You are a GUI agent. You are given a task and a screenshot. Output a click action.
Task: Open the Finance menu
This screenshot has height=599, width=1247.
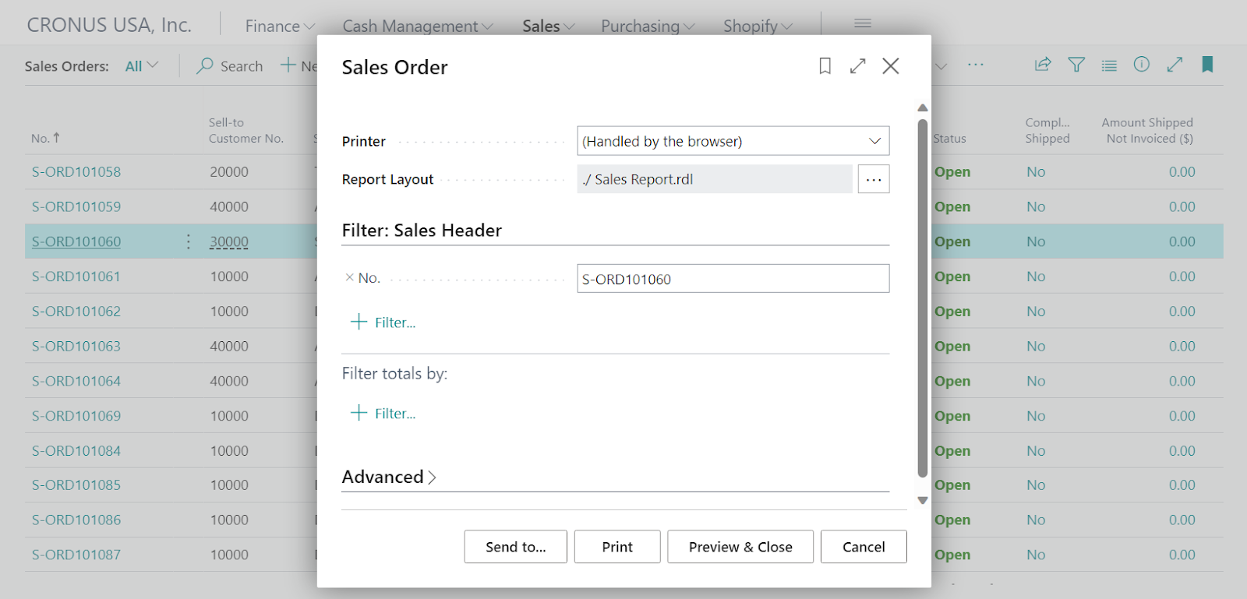pos(280,26)
